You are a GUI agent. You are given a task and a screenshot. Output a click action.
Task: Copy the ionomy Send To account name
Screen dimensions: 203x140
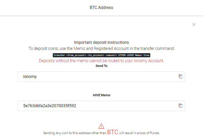point(181,76)
